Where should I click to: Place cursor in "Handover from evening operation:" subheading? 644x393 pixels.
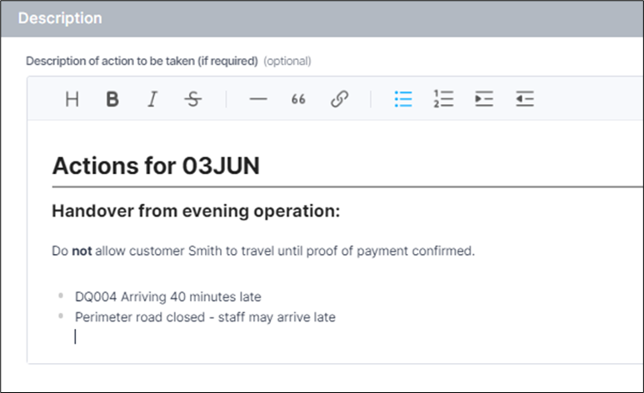[x=196, y=211]
